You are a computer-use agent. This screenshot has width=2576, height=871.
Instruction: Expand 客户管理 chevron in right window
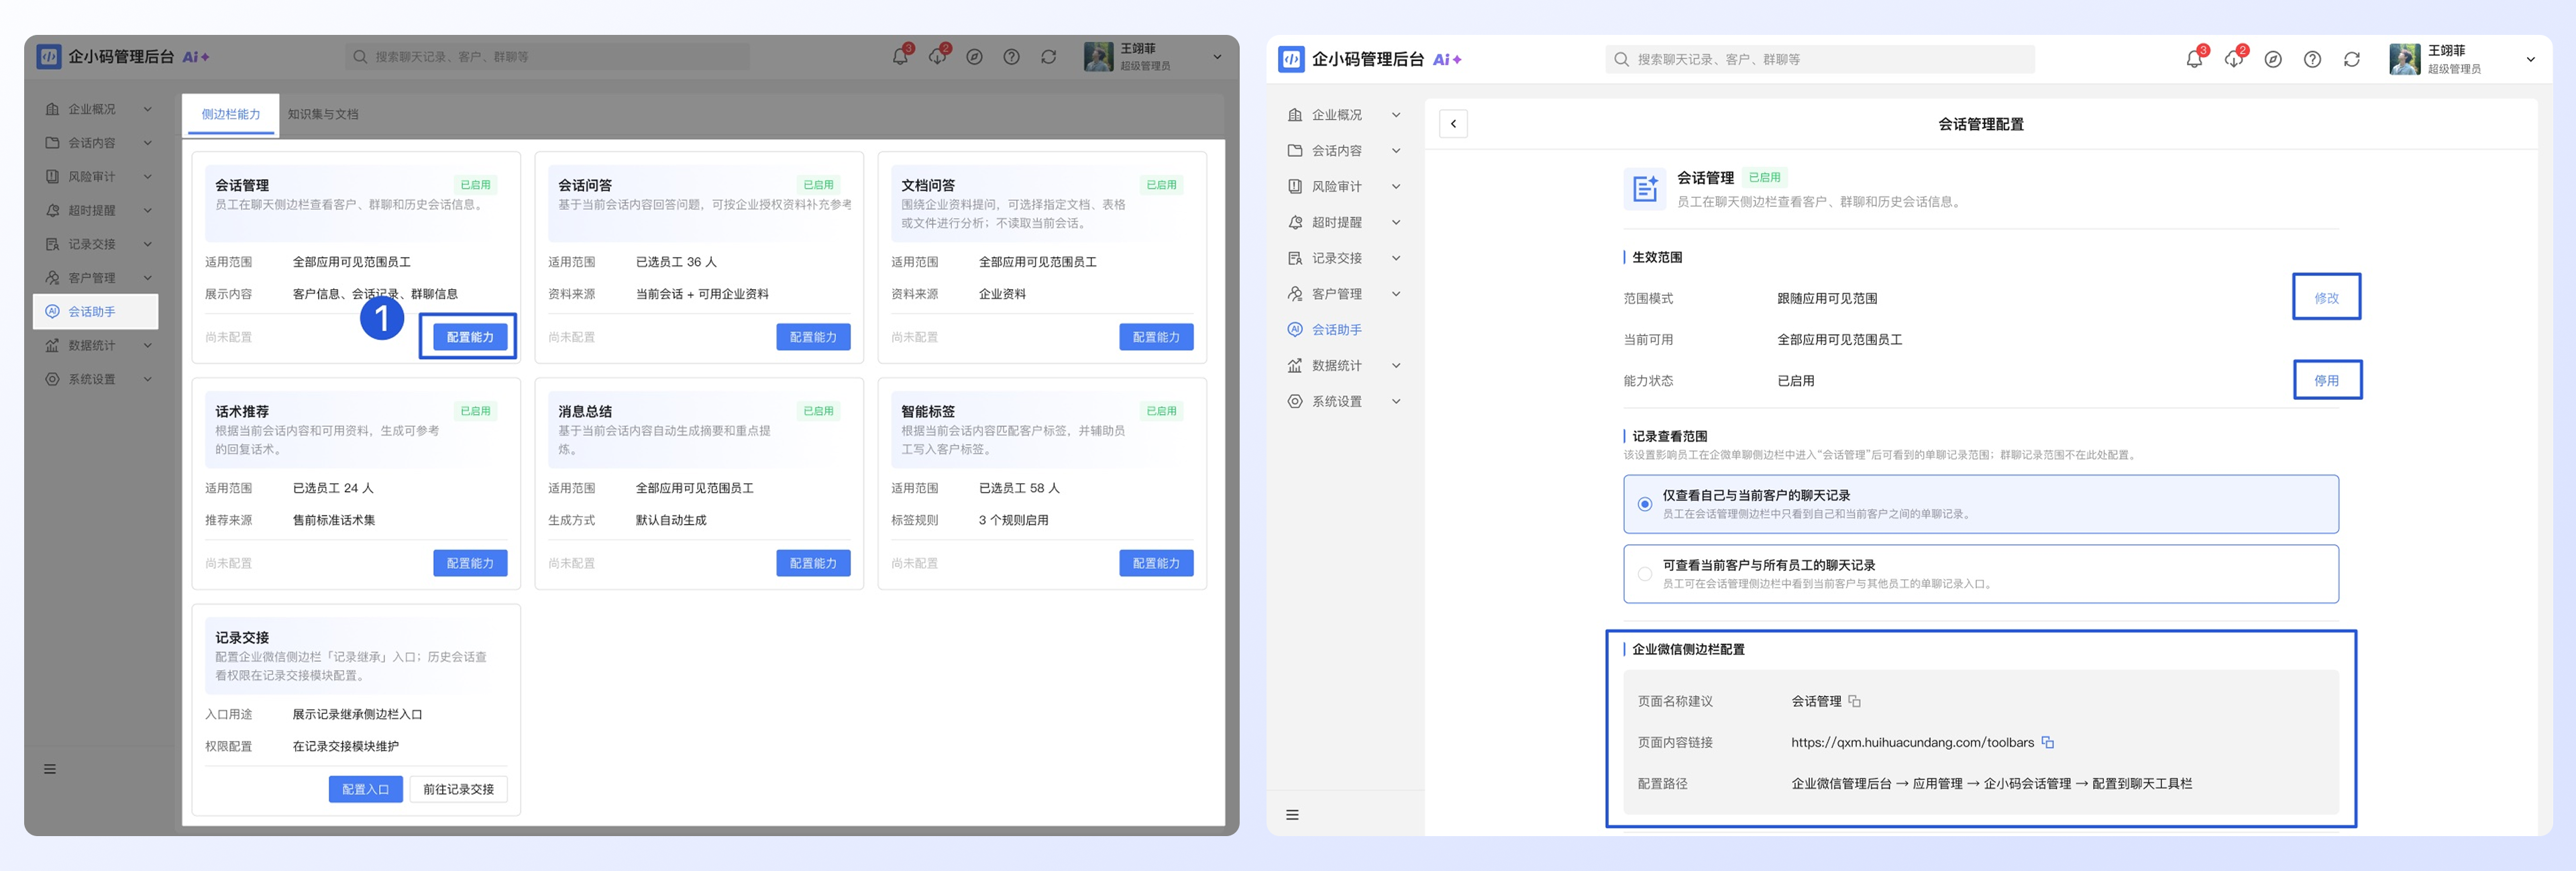click(x=1396, y=294)
